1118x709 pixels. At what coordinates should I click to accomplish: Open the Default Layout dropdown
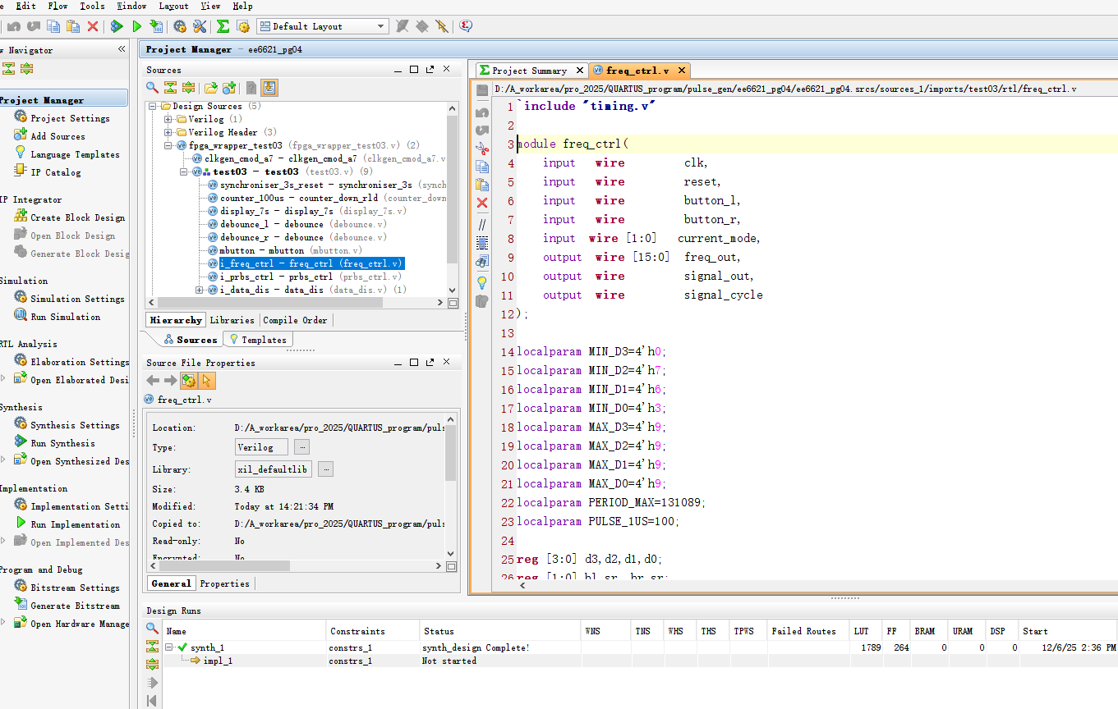(x=322, y=26)
